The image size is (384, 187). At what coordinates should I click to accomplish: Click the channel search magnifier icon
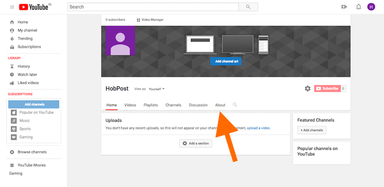pyautogui.click(x=235, y=105)
